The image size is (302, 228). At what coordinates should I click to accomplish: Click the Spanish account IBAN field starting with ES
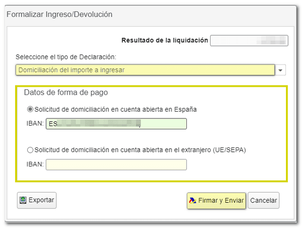coord(116,124)
